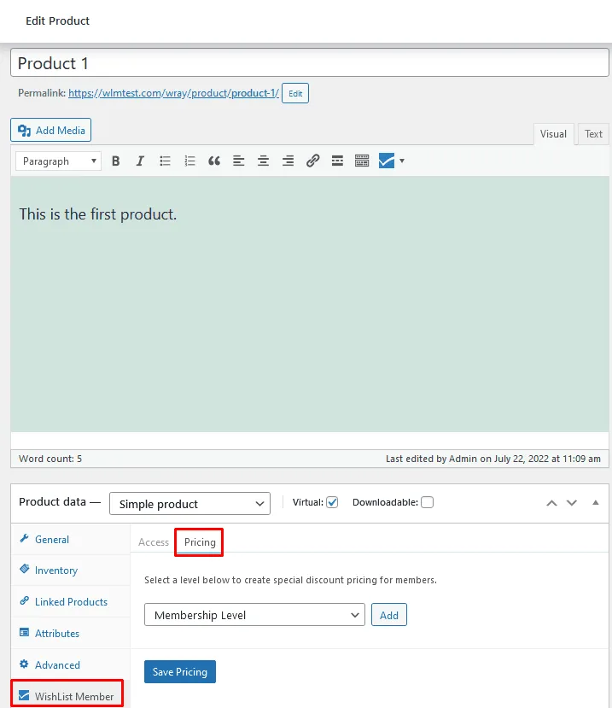The height and width of the screenshot is (708, 612).
Task: Uncheck the Virtual checkbox
Action: pyautogui.click(x=332, y=502)
